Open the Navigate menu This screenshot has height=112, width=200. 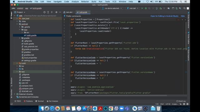click(57, 2)
